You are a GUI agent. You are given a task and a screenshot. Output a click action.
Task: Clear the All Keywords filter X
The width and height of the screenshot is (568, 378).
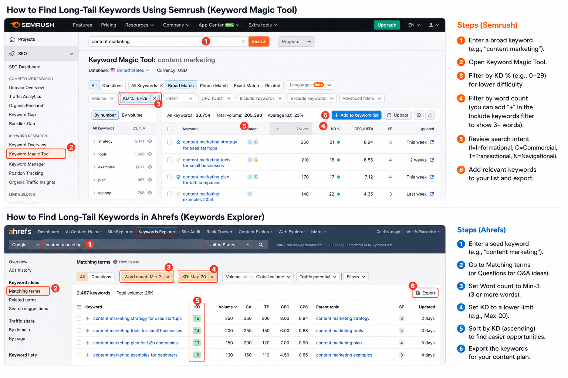(x=161, y=86)
